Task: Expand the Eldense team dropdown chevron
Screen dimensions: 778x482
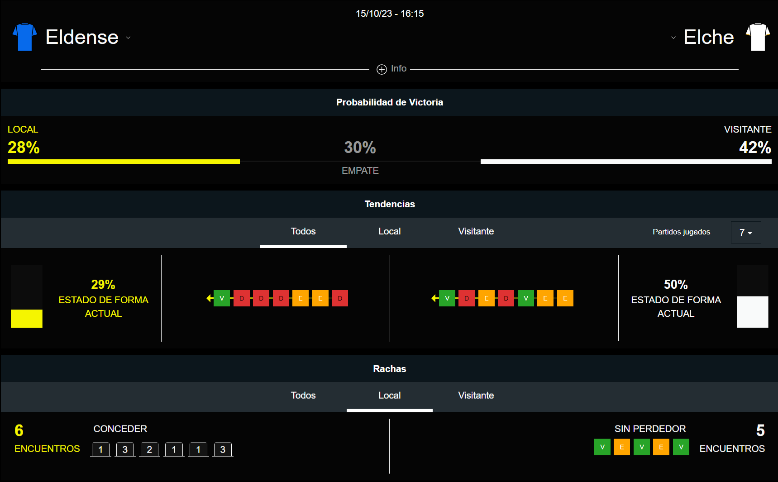Action: click(x=128, y=38)
